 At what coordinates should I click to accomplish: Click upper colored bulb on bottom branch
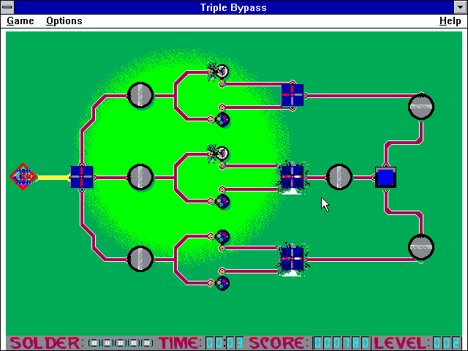(222, 237)
